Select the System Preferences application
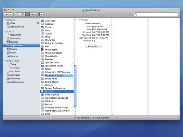 [x=57, y=88]
